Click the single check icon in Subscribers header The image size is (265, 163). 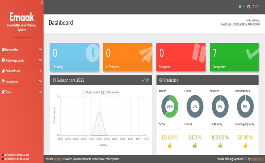(x=143, y=80)
